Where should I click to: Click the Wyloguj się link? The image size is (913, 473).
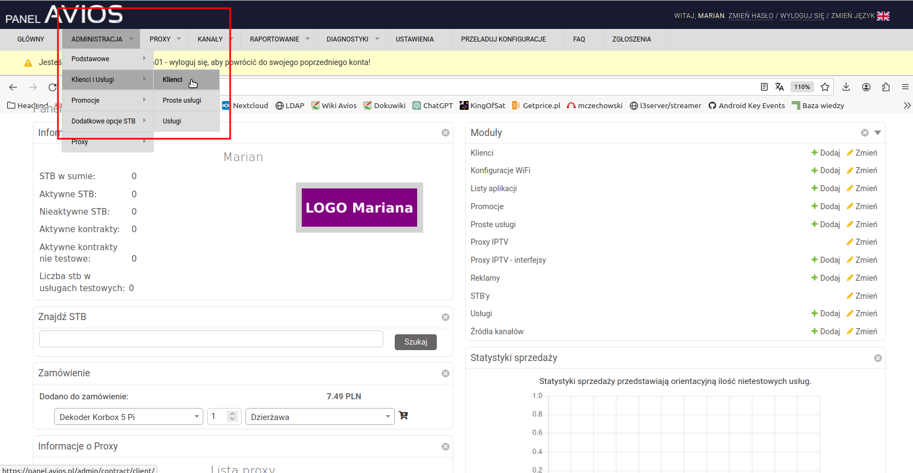pos(801,16)
